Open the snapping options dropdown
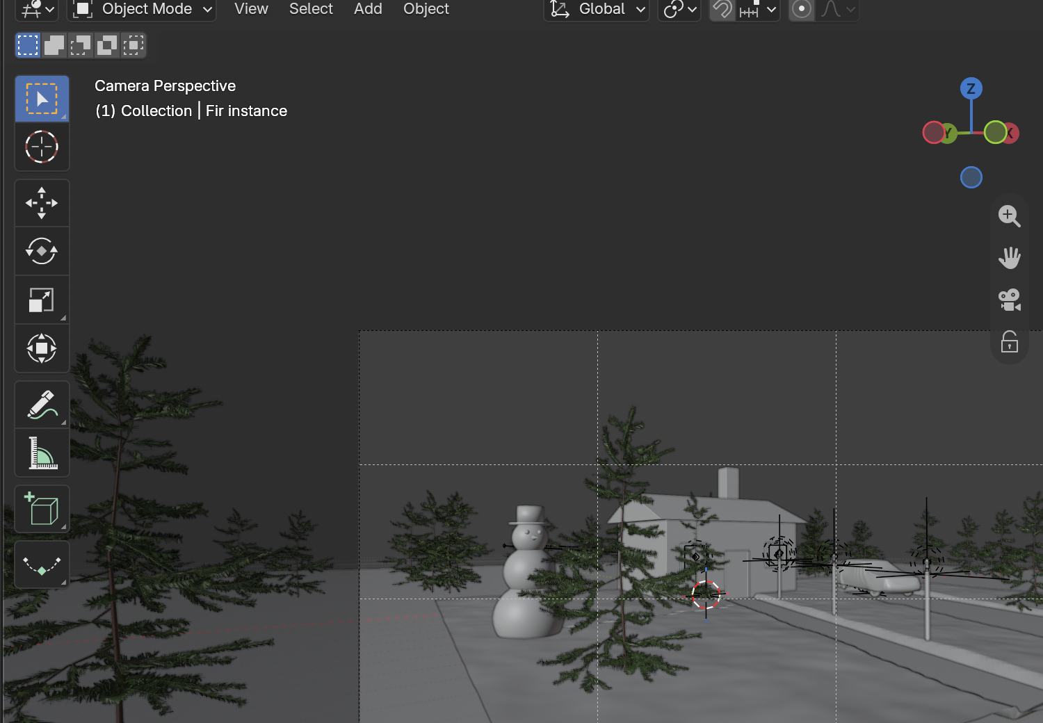Screen dimensions: 1043x723 pos(758,10)
